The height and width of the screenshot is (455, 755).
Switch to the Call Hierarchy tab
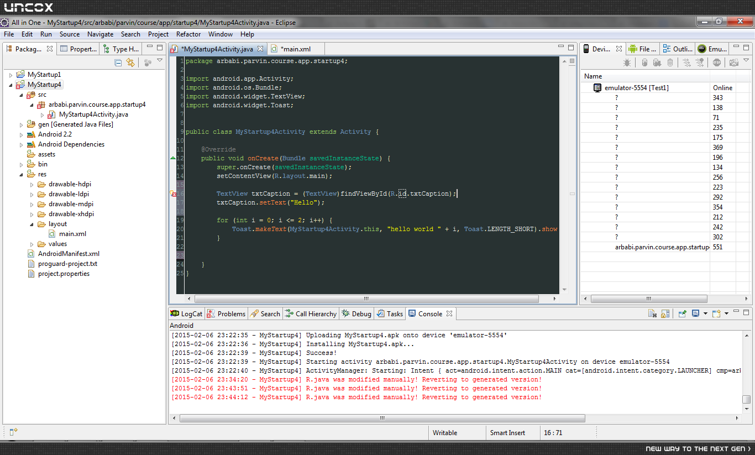click(311, 313)
